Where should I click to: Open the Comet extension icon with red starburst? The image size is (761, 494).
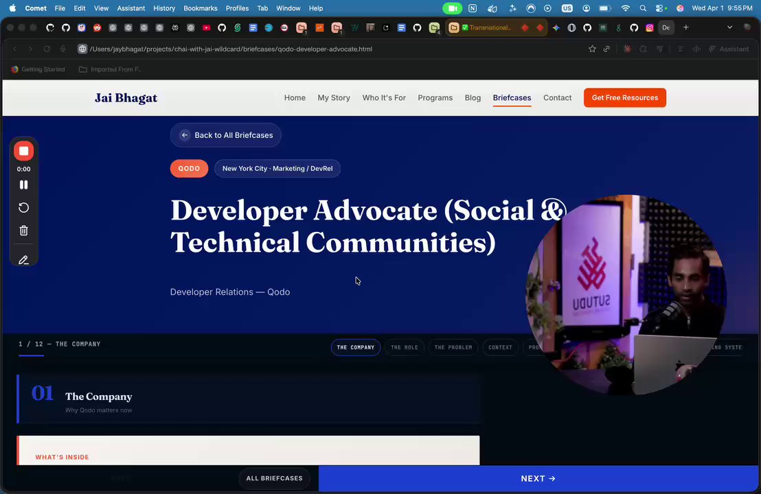(x=627, y=49)
